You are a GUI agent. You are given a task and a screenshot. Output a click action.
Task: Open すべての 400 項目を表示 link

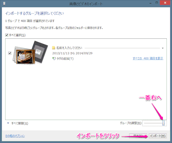[x=148, y=58]
